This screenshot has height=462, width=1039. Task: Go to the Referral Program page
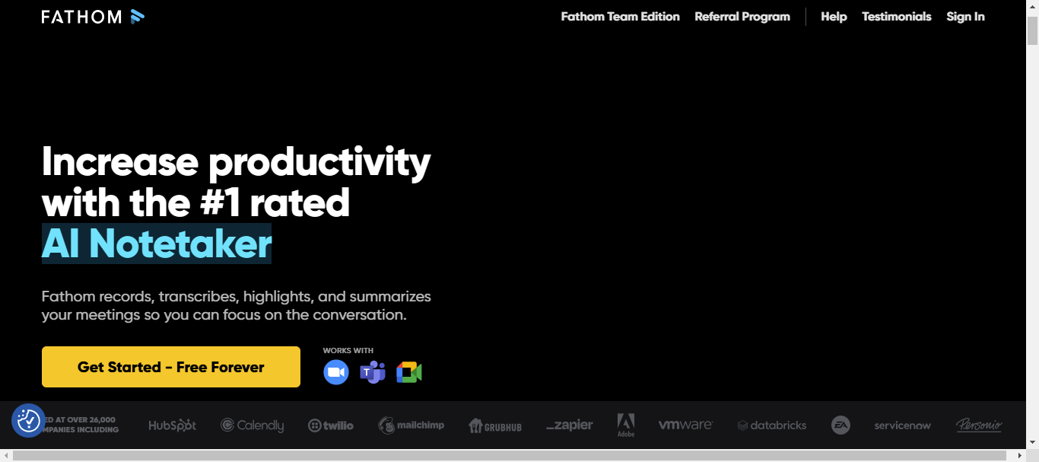coord(742,17)
